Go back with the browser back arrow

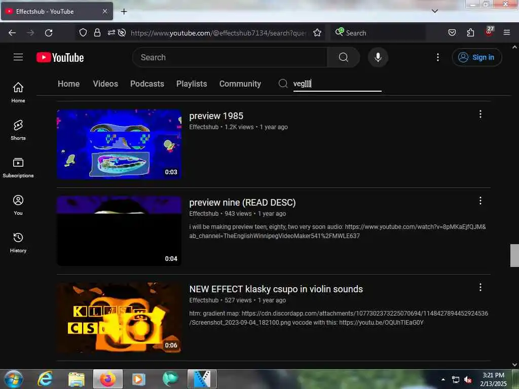(12, 33)
